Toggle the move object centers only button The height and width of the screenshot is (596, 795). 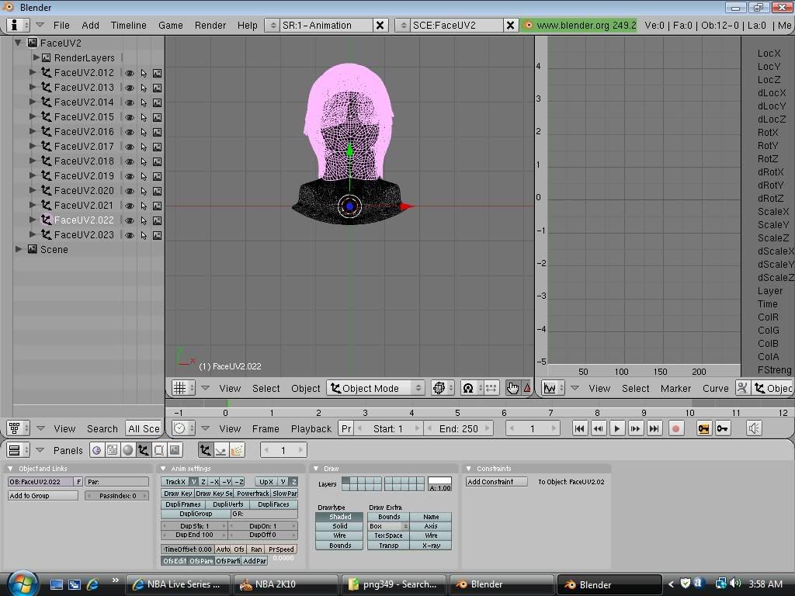coord(491,388)
